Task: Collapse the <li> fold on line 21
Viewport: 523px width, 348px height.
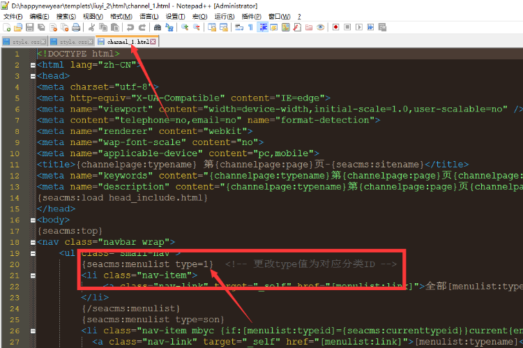Action: tap(33, 275)
